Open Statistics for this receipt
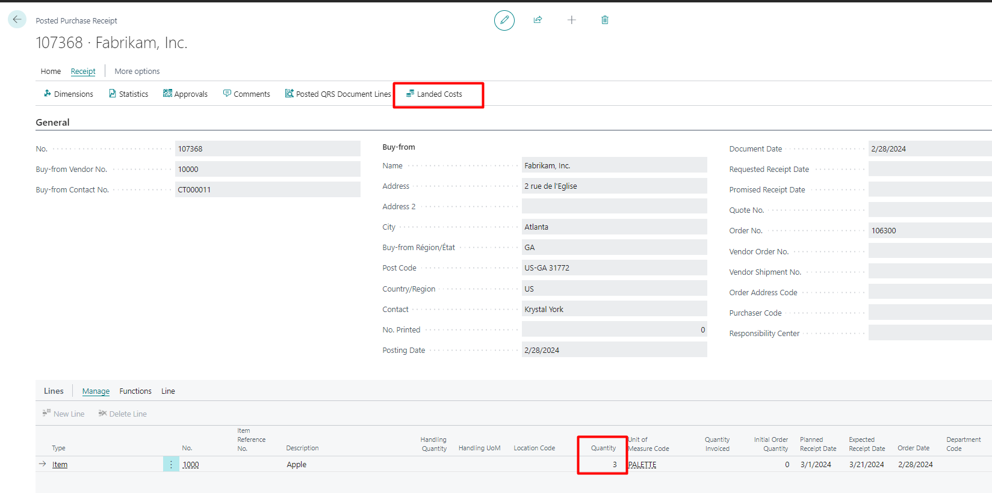Image resolution: width=992 pixels, height=493 pixels. (x=128, y=94)
